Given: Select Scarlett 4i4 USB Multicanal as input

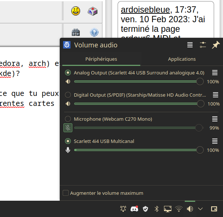Looking at the screenshot, I should pos(68,141).
